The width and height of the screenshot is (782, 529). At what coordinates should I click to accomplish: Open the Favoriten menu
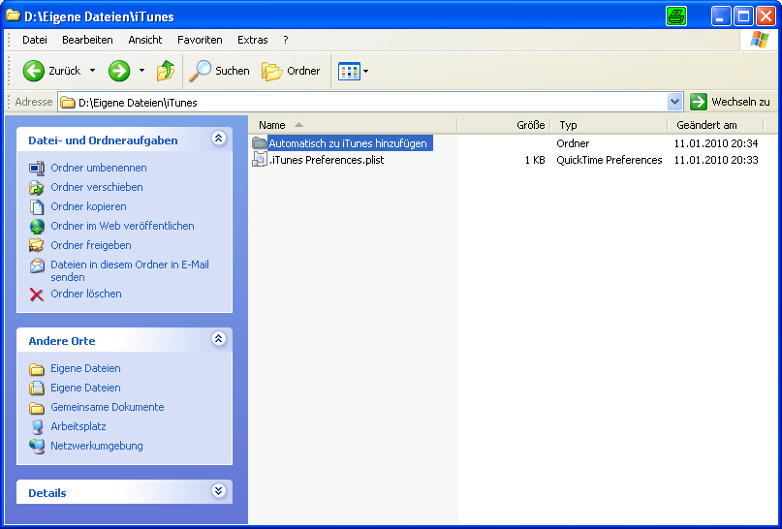200,40
